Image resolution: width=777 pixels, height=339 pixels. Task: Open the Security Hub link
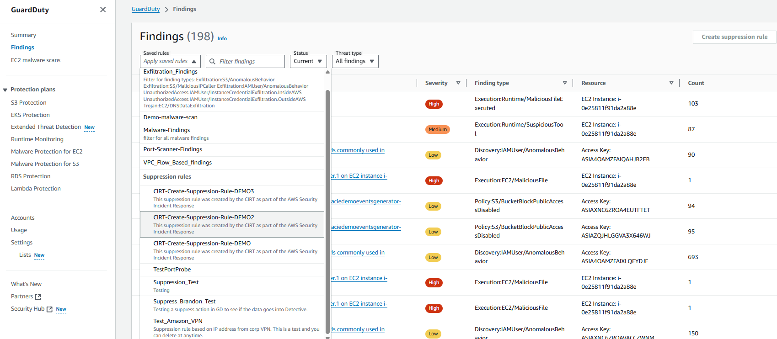(28, 309)
